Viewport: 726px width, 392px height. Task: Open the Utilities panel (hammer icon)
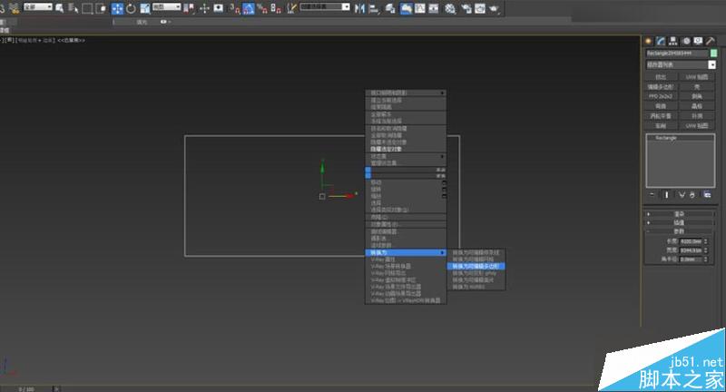point(711,41)
